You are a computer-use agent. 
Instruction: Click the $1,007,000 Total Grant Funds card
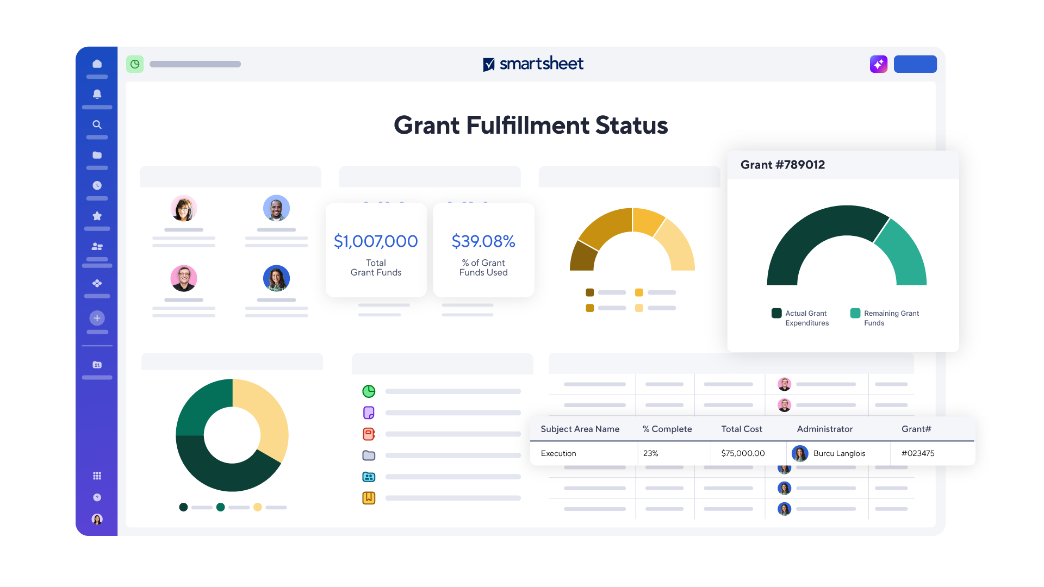coord(376,250)
